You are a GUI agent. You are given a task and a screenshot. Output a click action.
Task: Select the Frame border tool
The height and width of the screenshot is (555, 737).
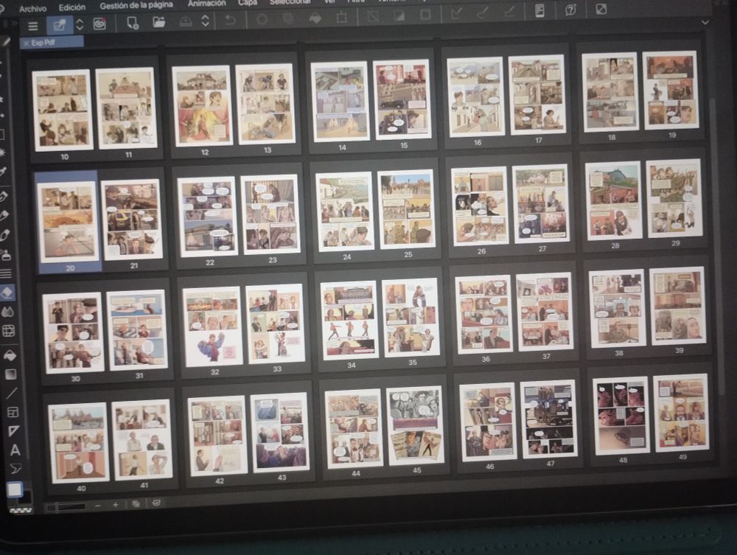(x=13, y=412)
